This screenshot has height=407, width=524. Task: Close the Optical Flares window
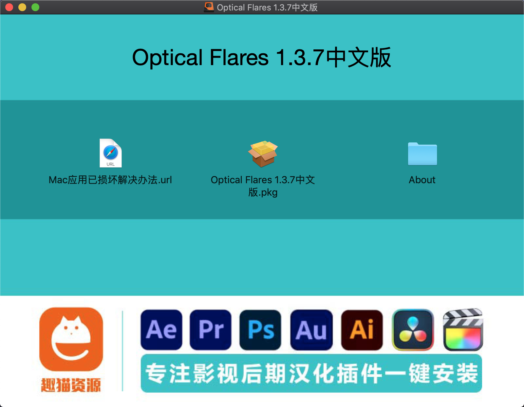(x=9, y=7)
